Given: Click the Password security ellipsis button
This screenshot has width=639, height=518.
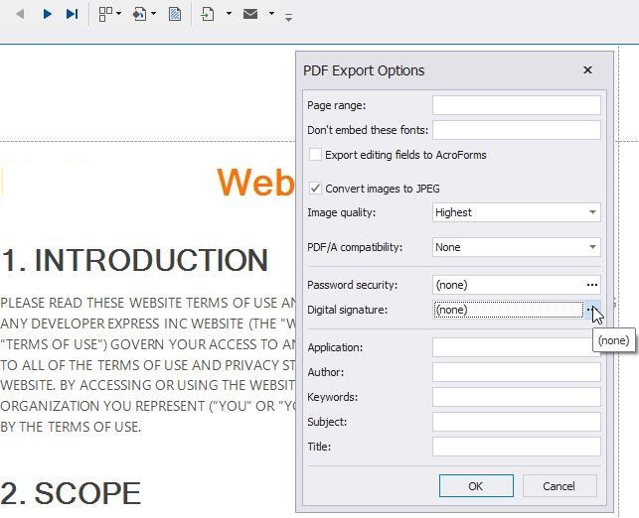Looking at the screenshot, I should pyautogui.click(x=592, y=285).
